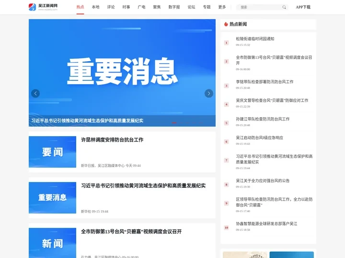Open headline 全市防御第13号台风视频调度会议召开 in main list
Screen dimensions: 345x258
131,231
